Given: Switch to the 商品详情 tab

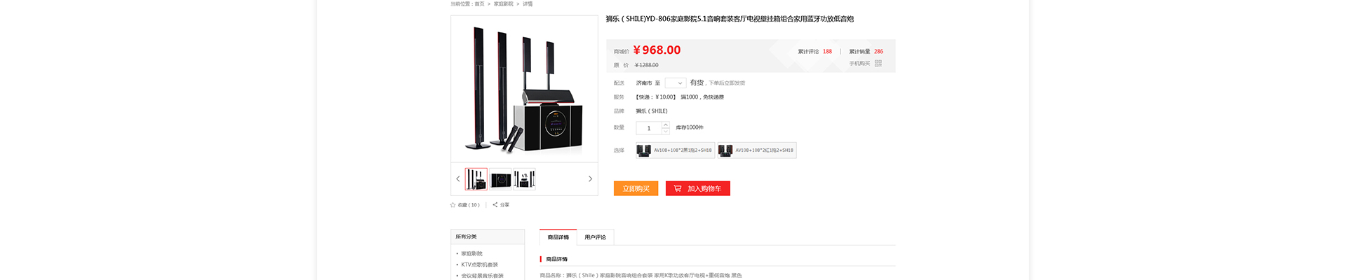Looking at the screenshot, I should click(x=558, y=237).
